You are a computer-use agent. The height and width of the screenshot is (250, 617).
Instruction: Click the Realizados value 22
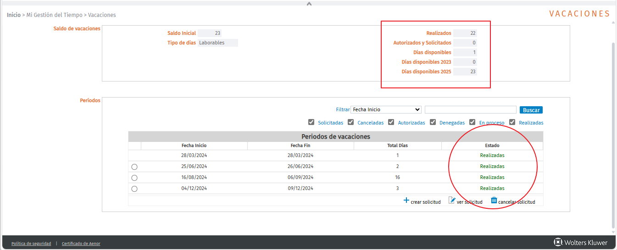[x=465, y=33]
